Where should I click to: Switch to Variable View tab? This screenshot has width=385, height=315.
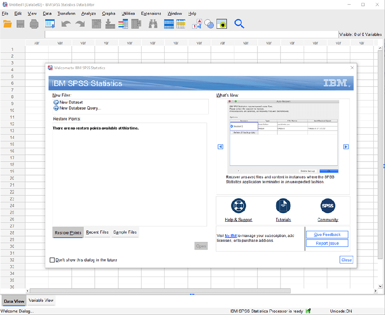[x=41, y=301]
